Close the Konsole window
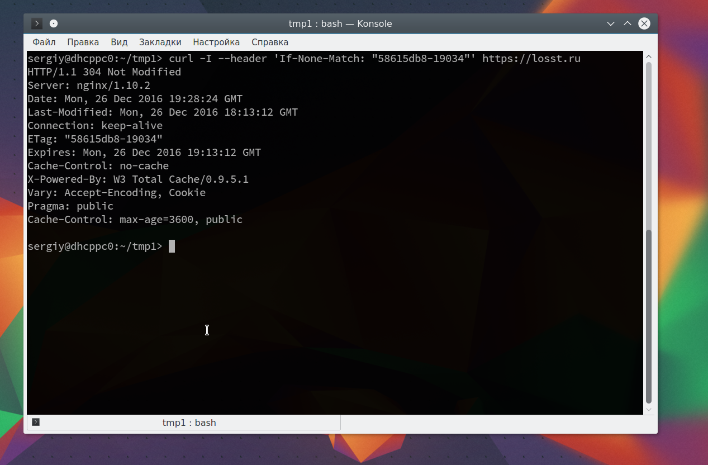708x465 pixels. (x=644, y=23)
